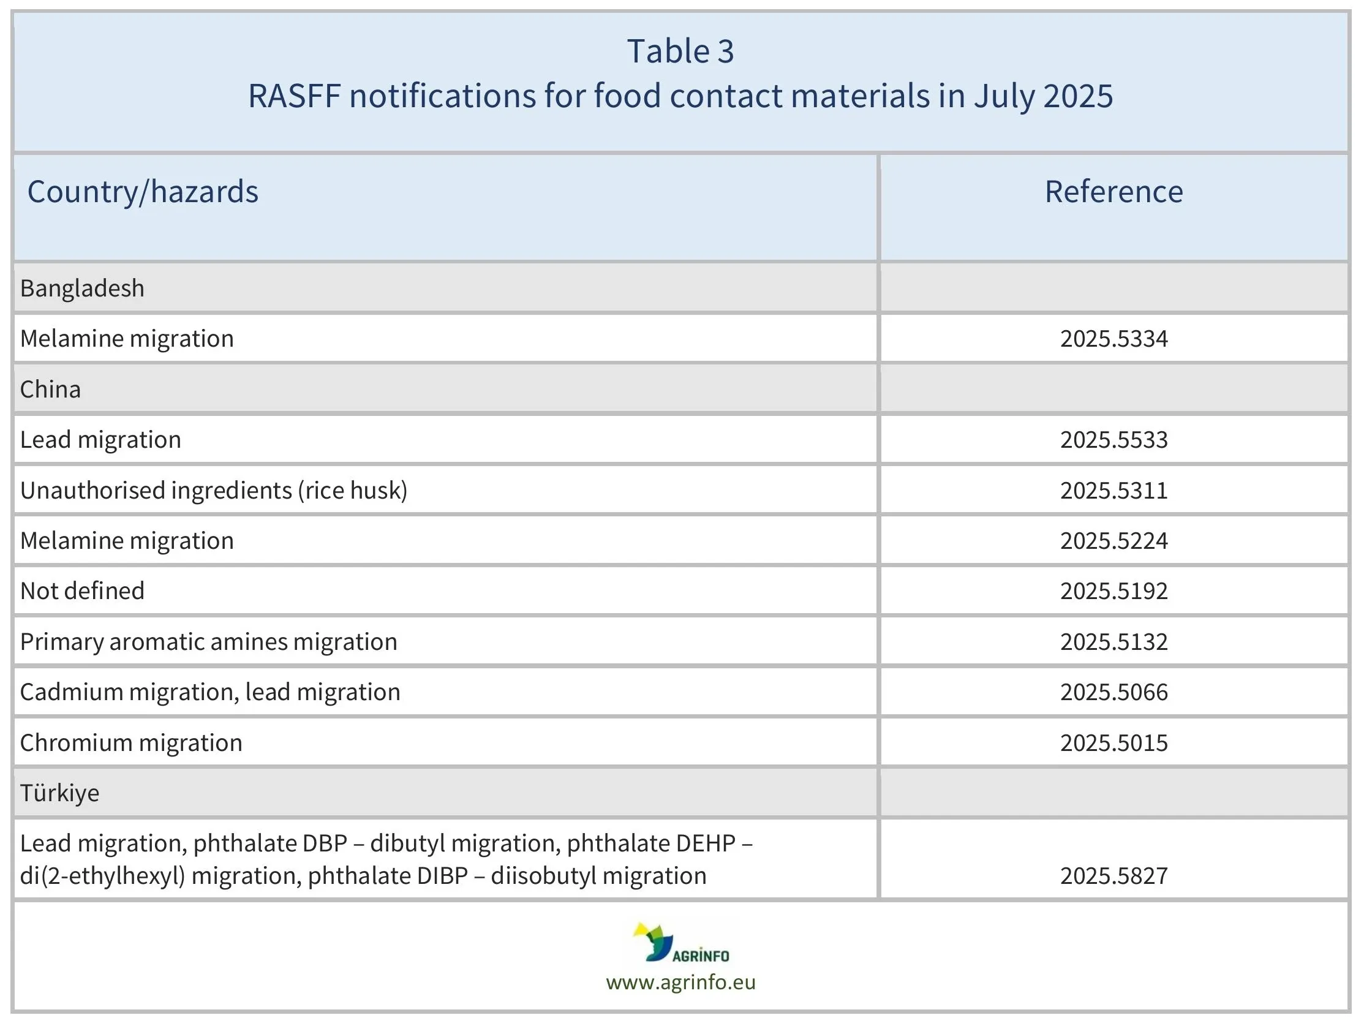
Task: Select the Reference column header
Action: point(1113,192)
